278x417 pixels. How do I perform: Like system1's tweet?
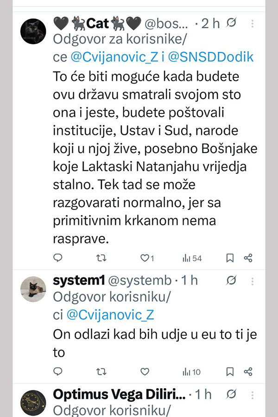[145, 372]
